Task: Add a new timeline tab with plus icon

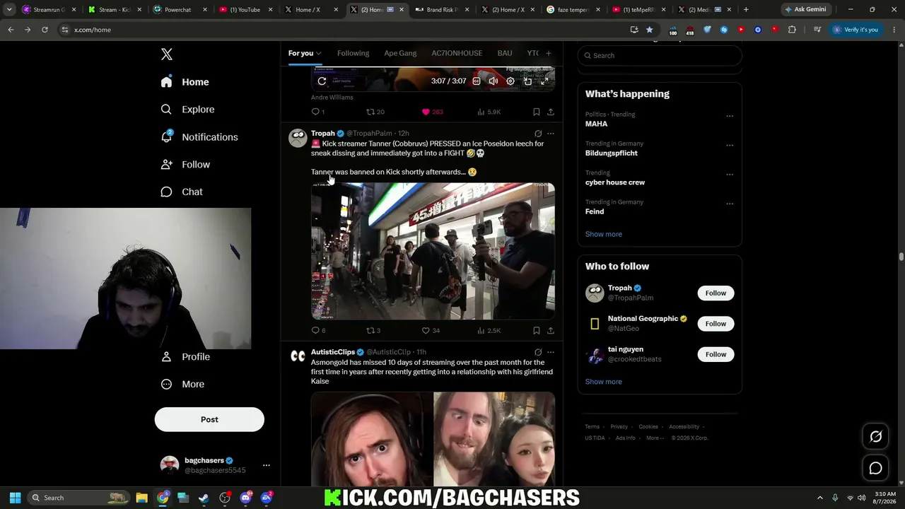Action: pos(548,53)
